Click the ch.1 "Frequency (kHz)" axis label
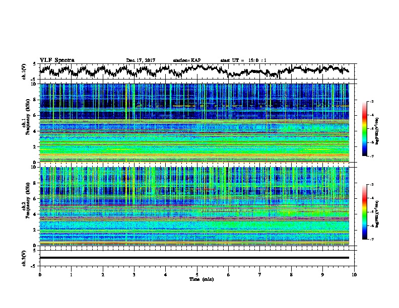 [x=28, y=117]
